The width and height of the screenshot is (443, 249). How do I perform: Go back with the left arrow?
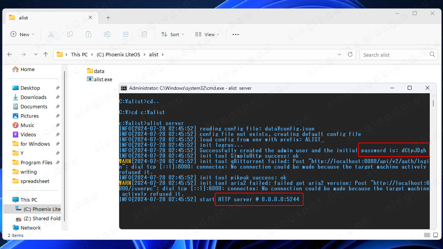[x=10, y=54]
